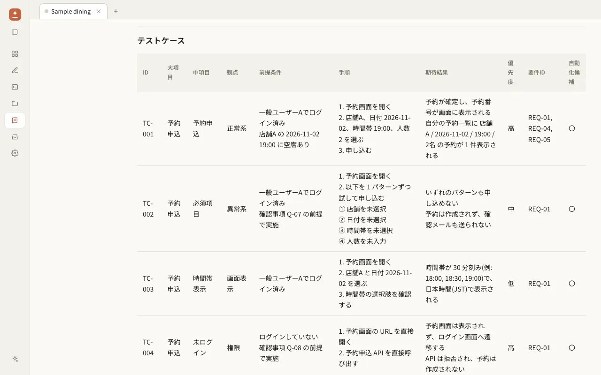
Task: Click the sparkle icon at sidebar bottom
Action: click(15, 359)
